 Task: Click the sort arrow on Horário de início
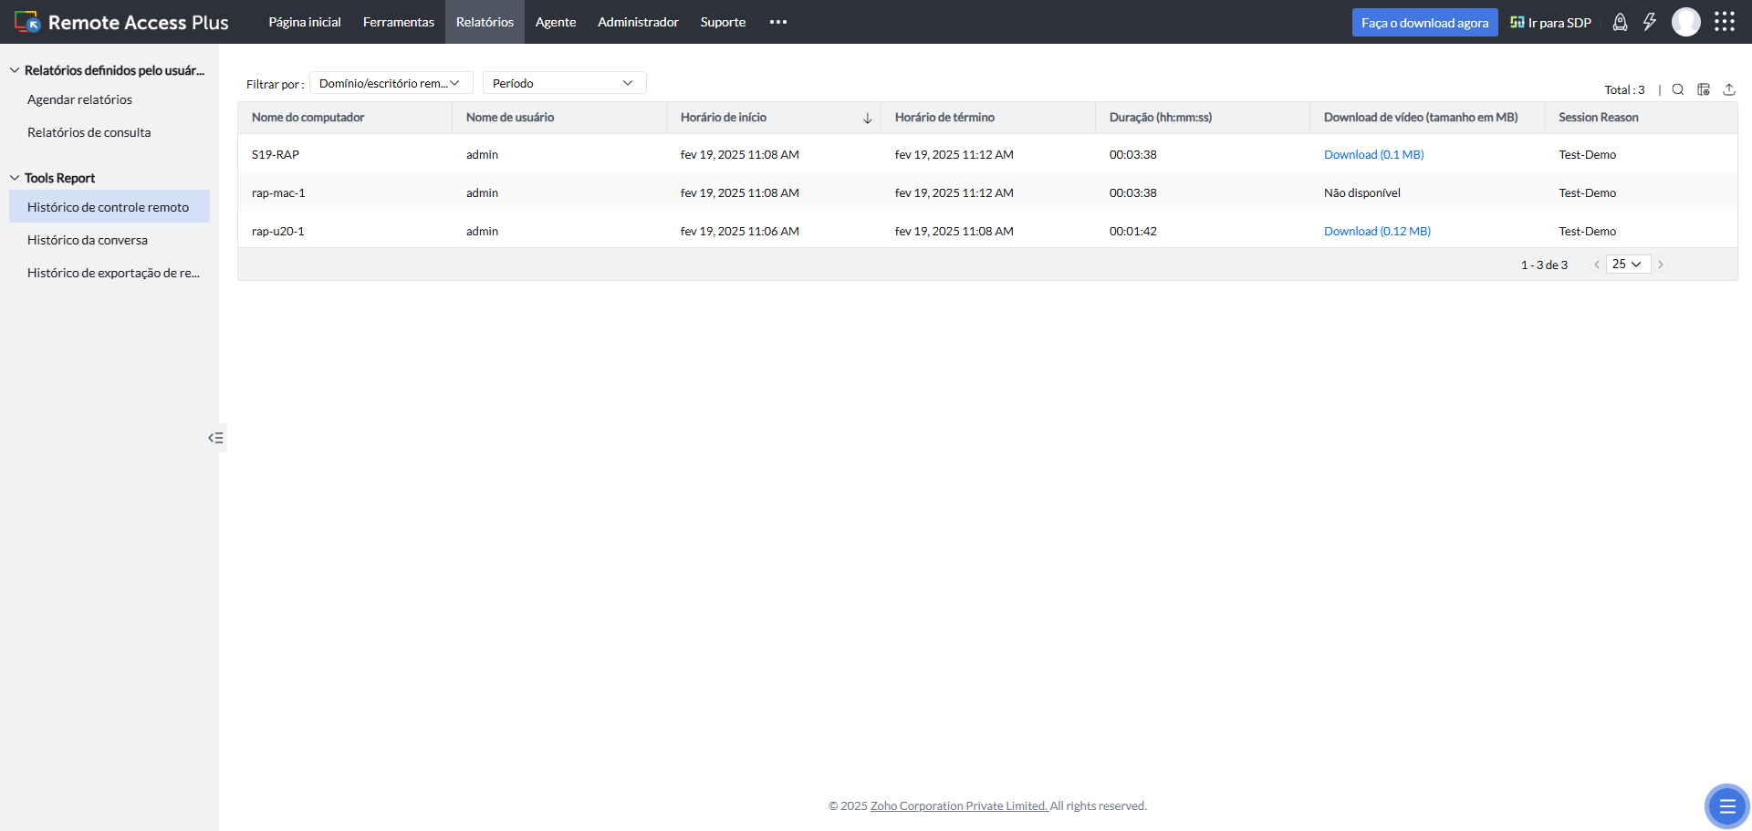coord(867,119)
